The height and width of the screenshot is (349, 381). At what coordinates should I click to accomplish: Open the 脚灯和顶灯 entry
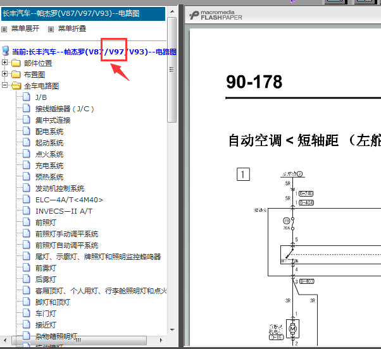pos(53,302)
